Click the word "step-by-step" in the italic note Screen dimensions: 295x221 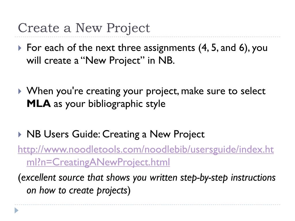(204, 178)
